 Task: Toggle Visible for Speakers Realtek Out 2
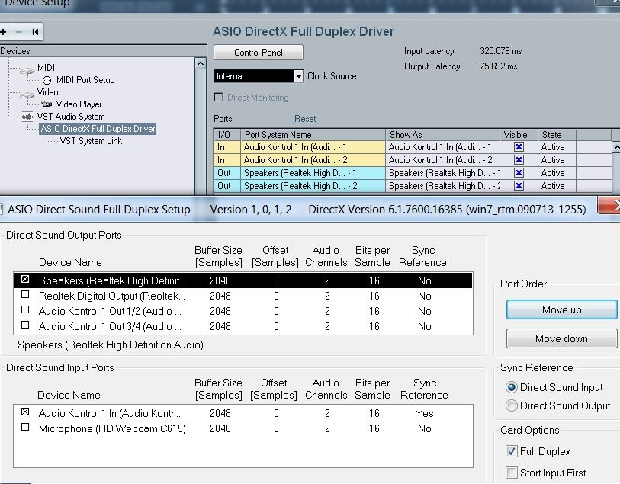point(519,186)
